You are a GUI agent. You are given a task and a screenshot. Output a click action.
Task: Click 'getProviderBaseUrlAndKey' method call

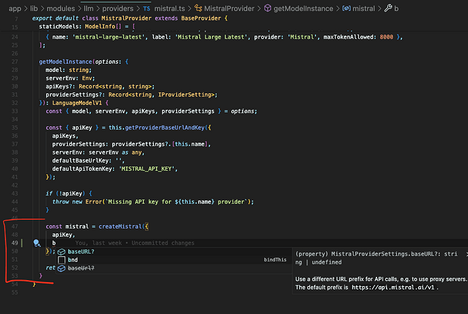tap(164, 127)
